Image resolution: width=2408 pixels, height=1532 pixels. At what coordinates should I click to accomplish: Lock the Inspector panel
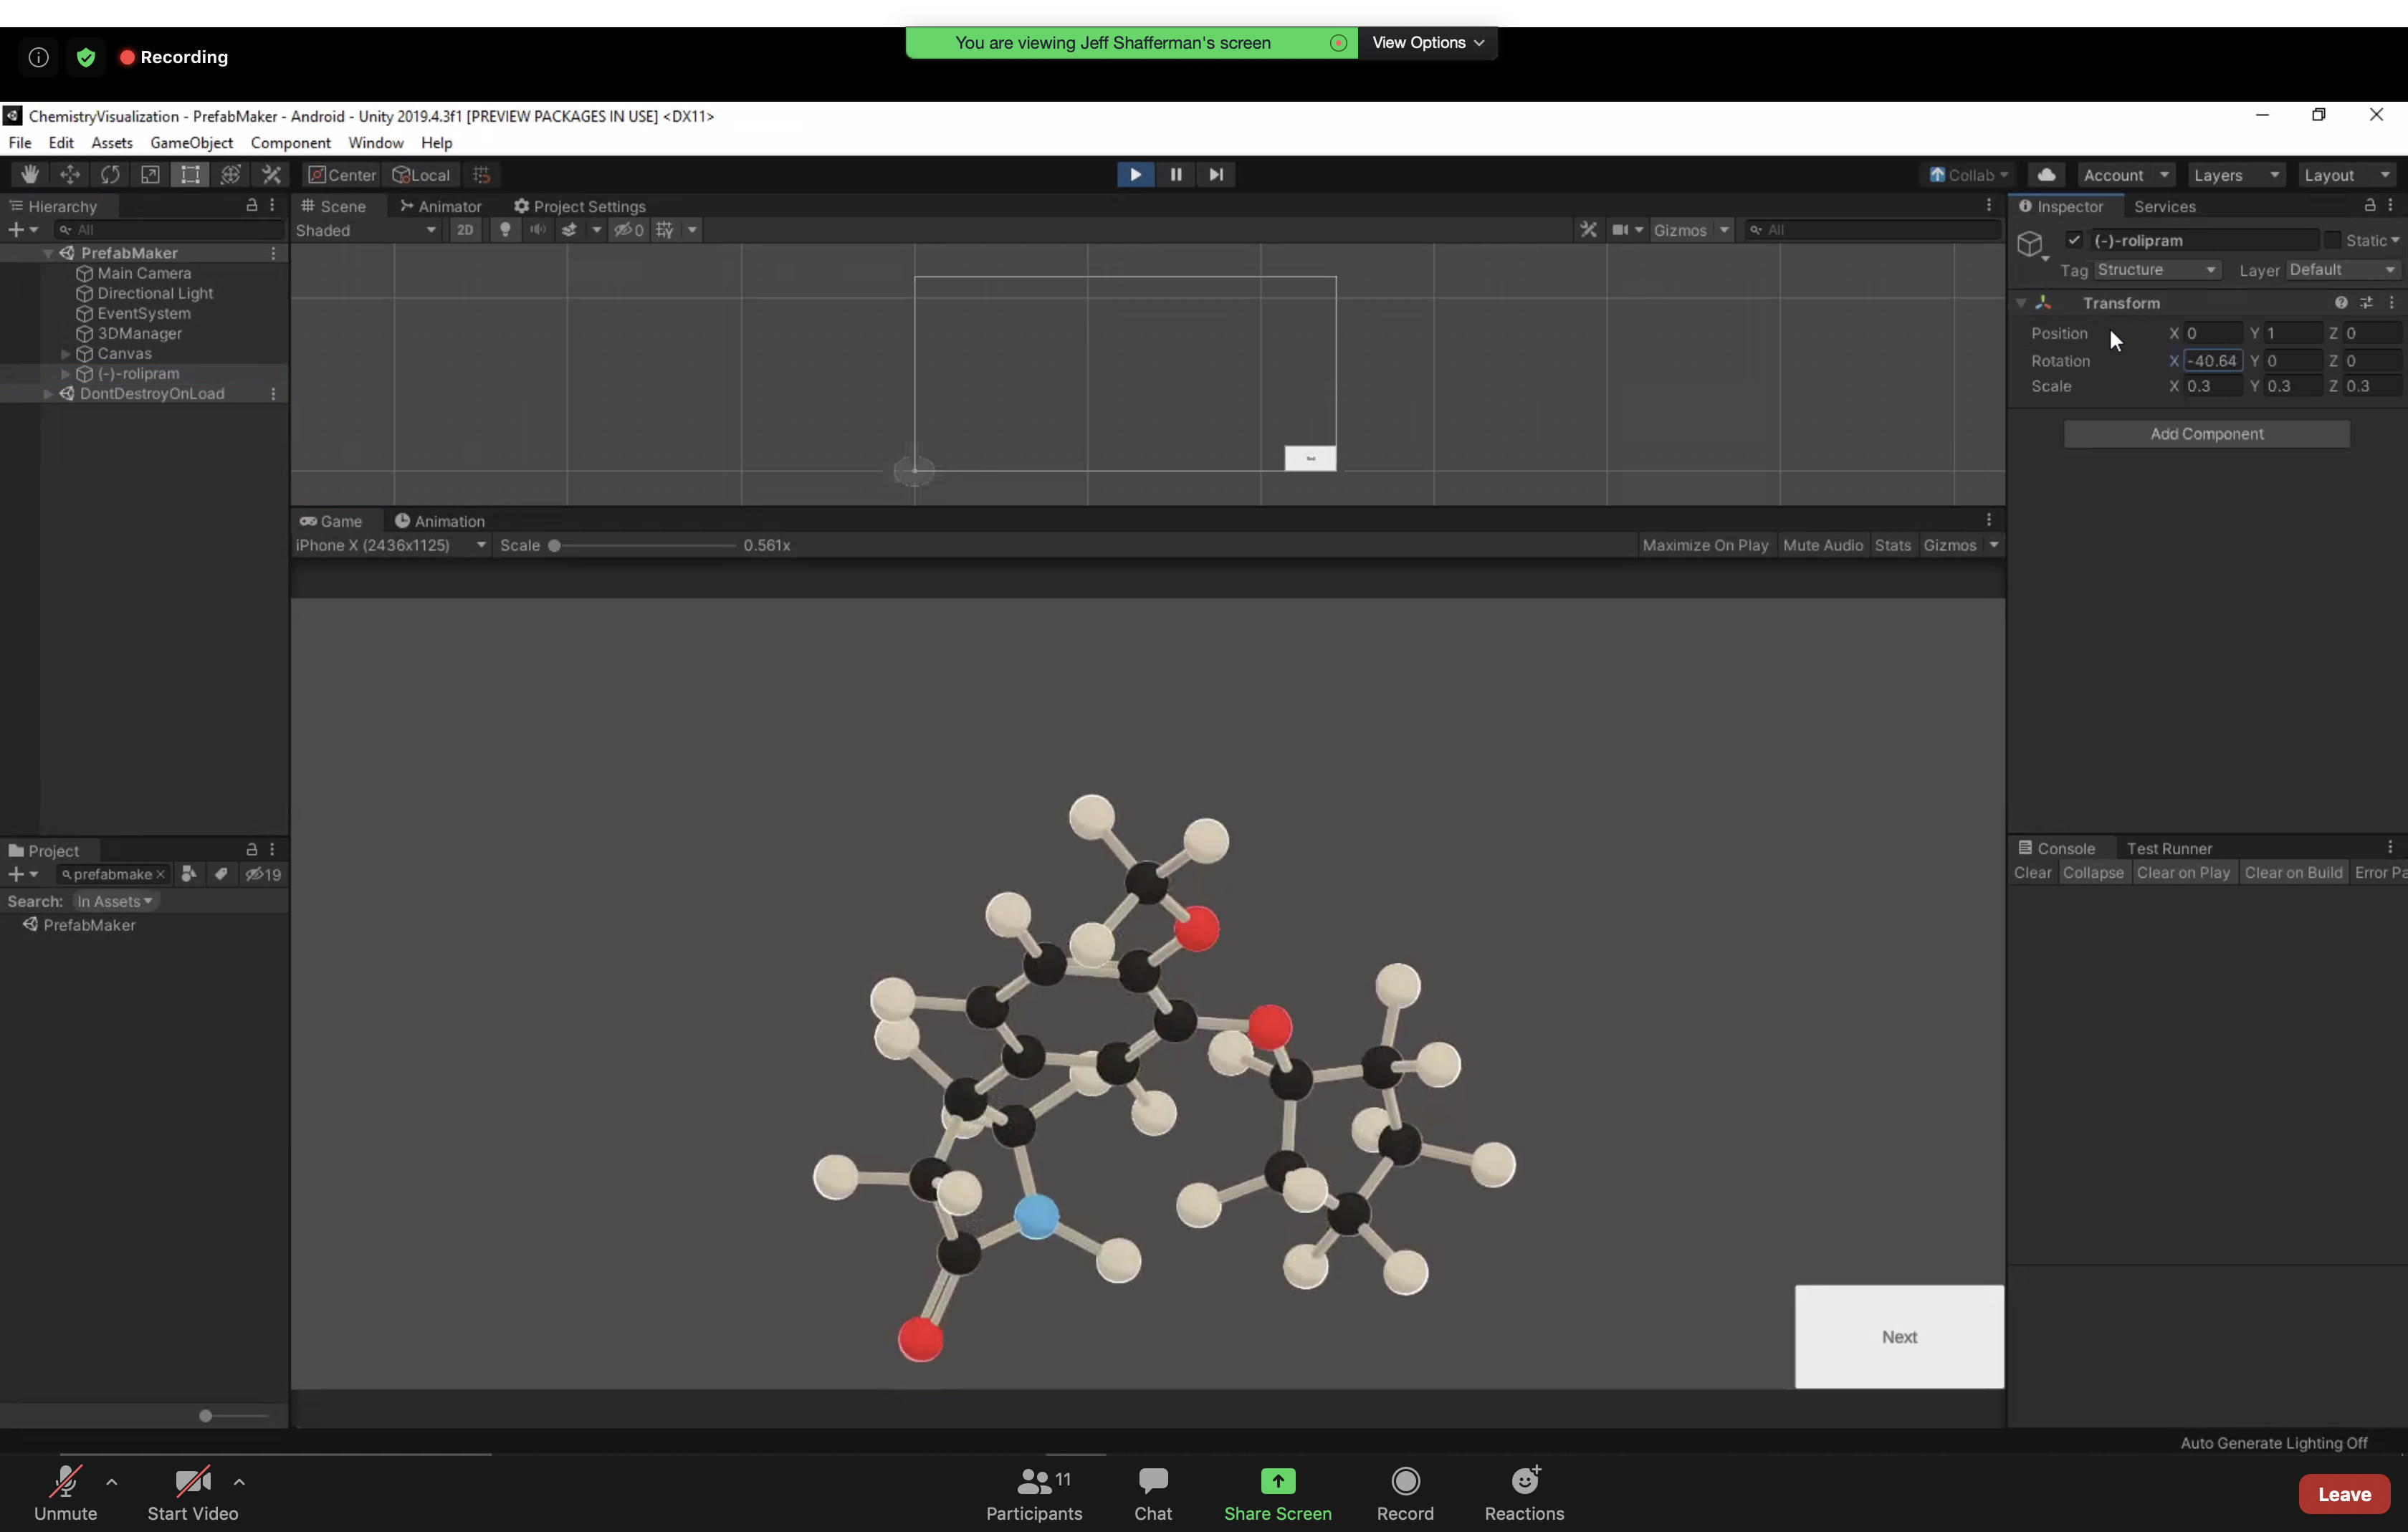2369,205
